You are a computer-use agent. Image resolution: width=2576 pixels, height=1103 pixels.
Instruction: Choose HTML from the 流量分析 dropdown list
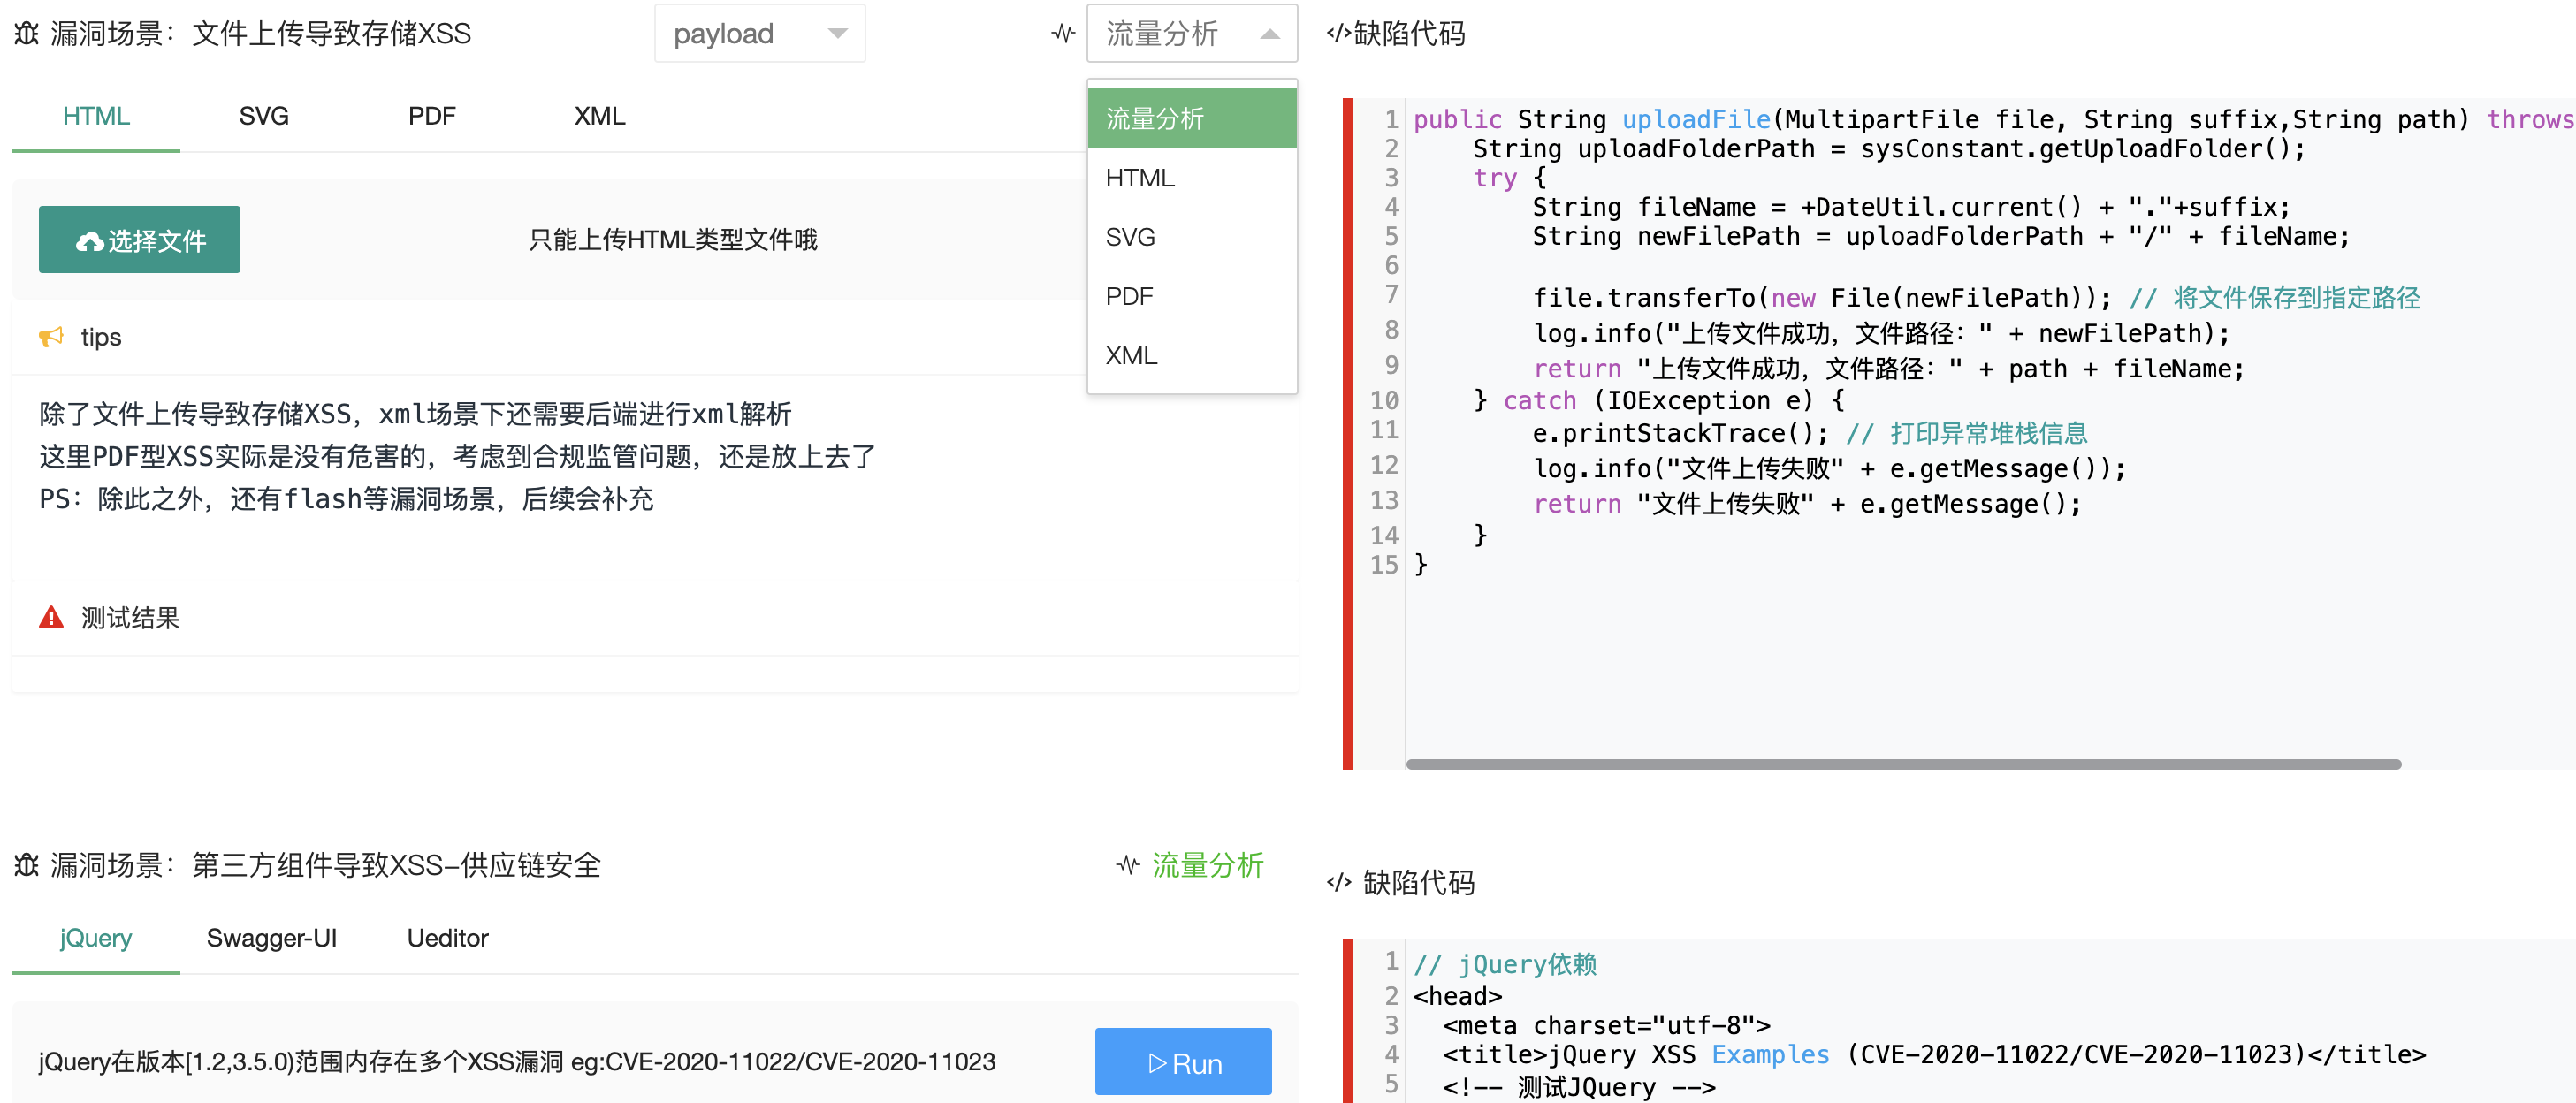[x=1140, y=178]
